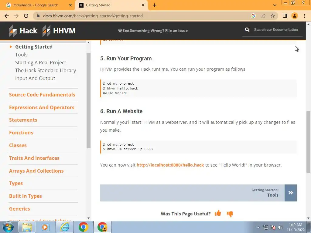Click the volume speaker tray icon
This screenshot has width=311, height=233.
coord(280,227)
